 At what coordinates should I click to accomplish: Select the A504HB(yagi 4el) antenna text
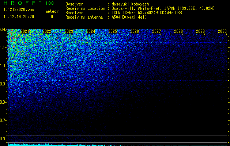129,17
